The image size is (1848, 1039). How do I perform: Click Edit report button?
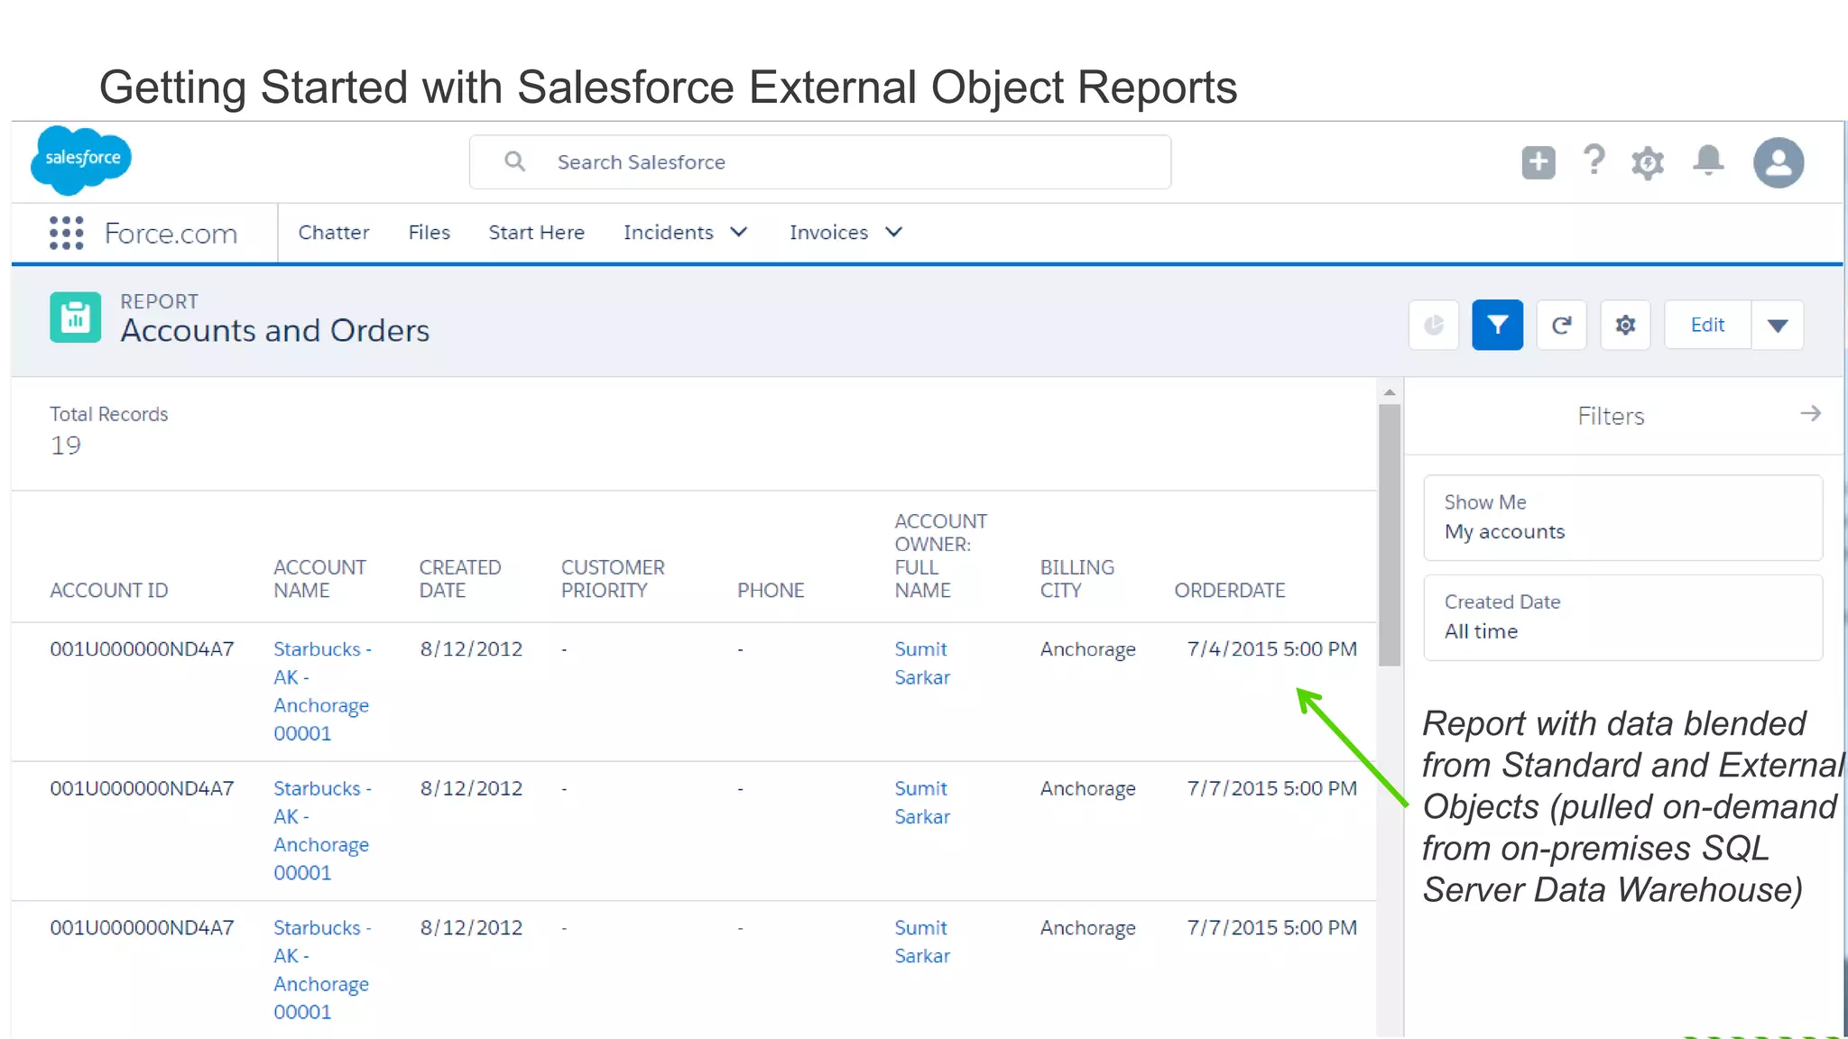pyautogui.click(x=1707, y=325)
